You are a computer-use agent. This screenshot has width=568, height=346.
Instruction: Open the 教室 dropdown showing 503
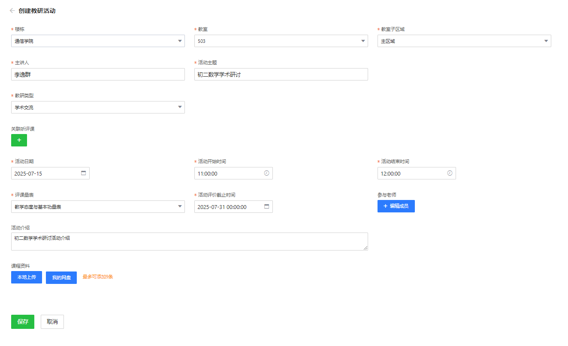pyautogui.click(x=281, y=41)
